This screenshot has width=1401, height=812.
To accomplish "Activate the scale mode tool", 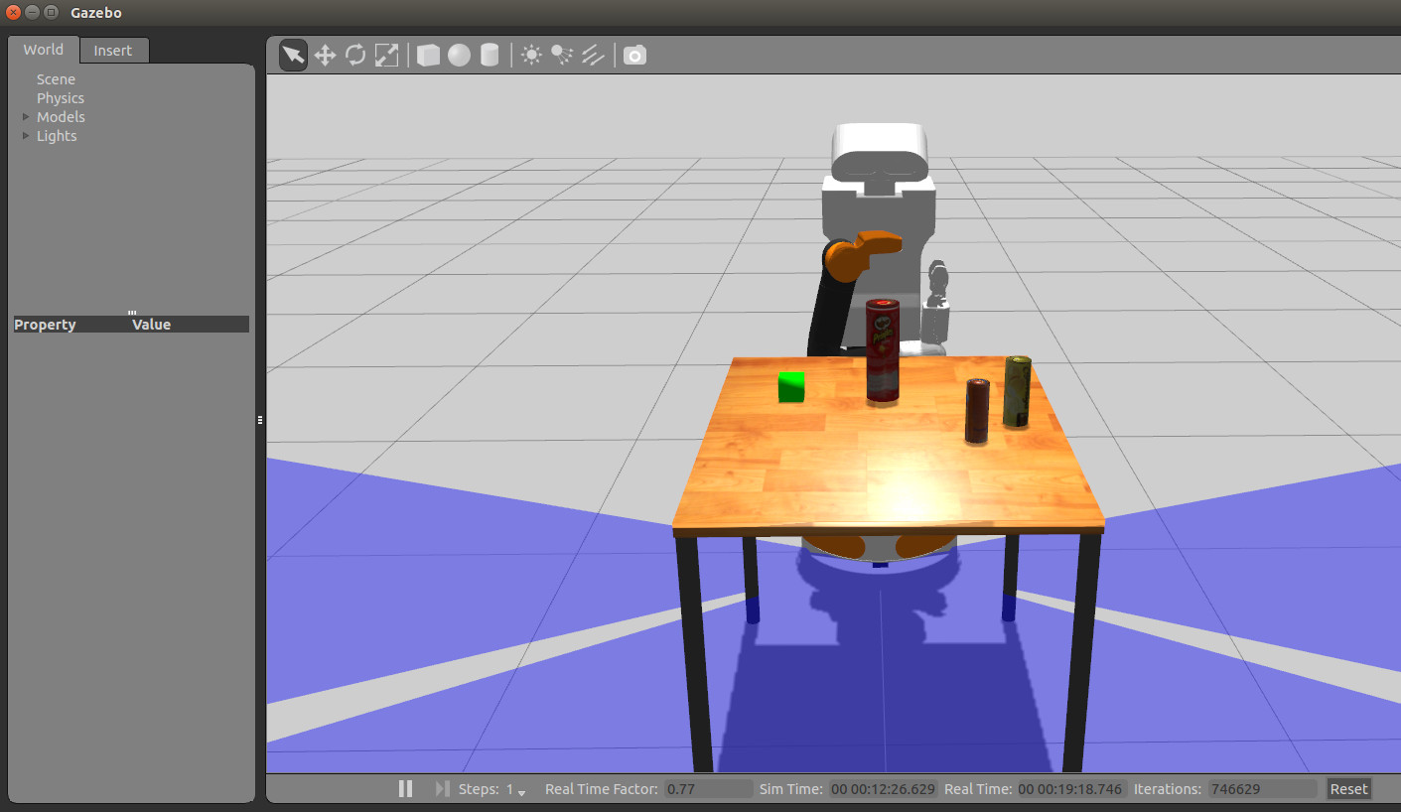I will click(386, 56).
